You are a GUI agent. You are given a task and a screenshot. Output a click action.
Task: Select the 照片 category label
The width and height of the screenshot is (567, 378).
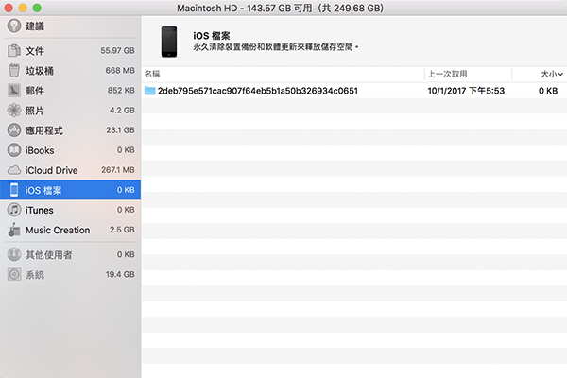pos(35,111)
